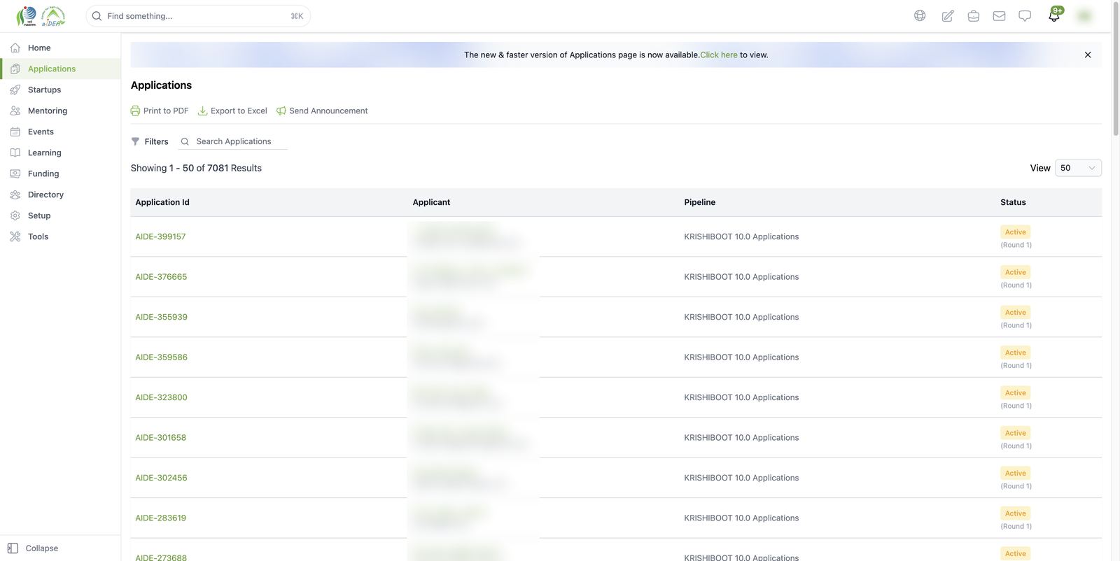Click the Home sidebar icon
Screen dimensions: 1120x561
point(15,48)
